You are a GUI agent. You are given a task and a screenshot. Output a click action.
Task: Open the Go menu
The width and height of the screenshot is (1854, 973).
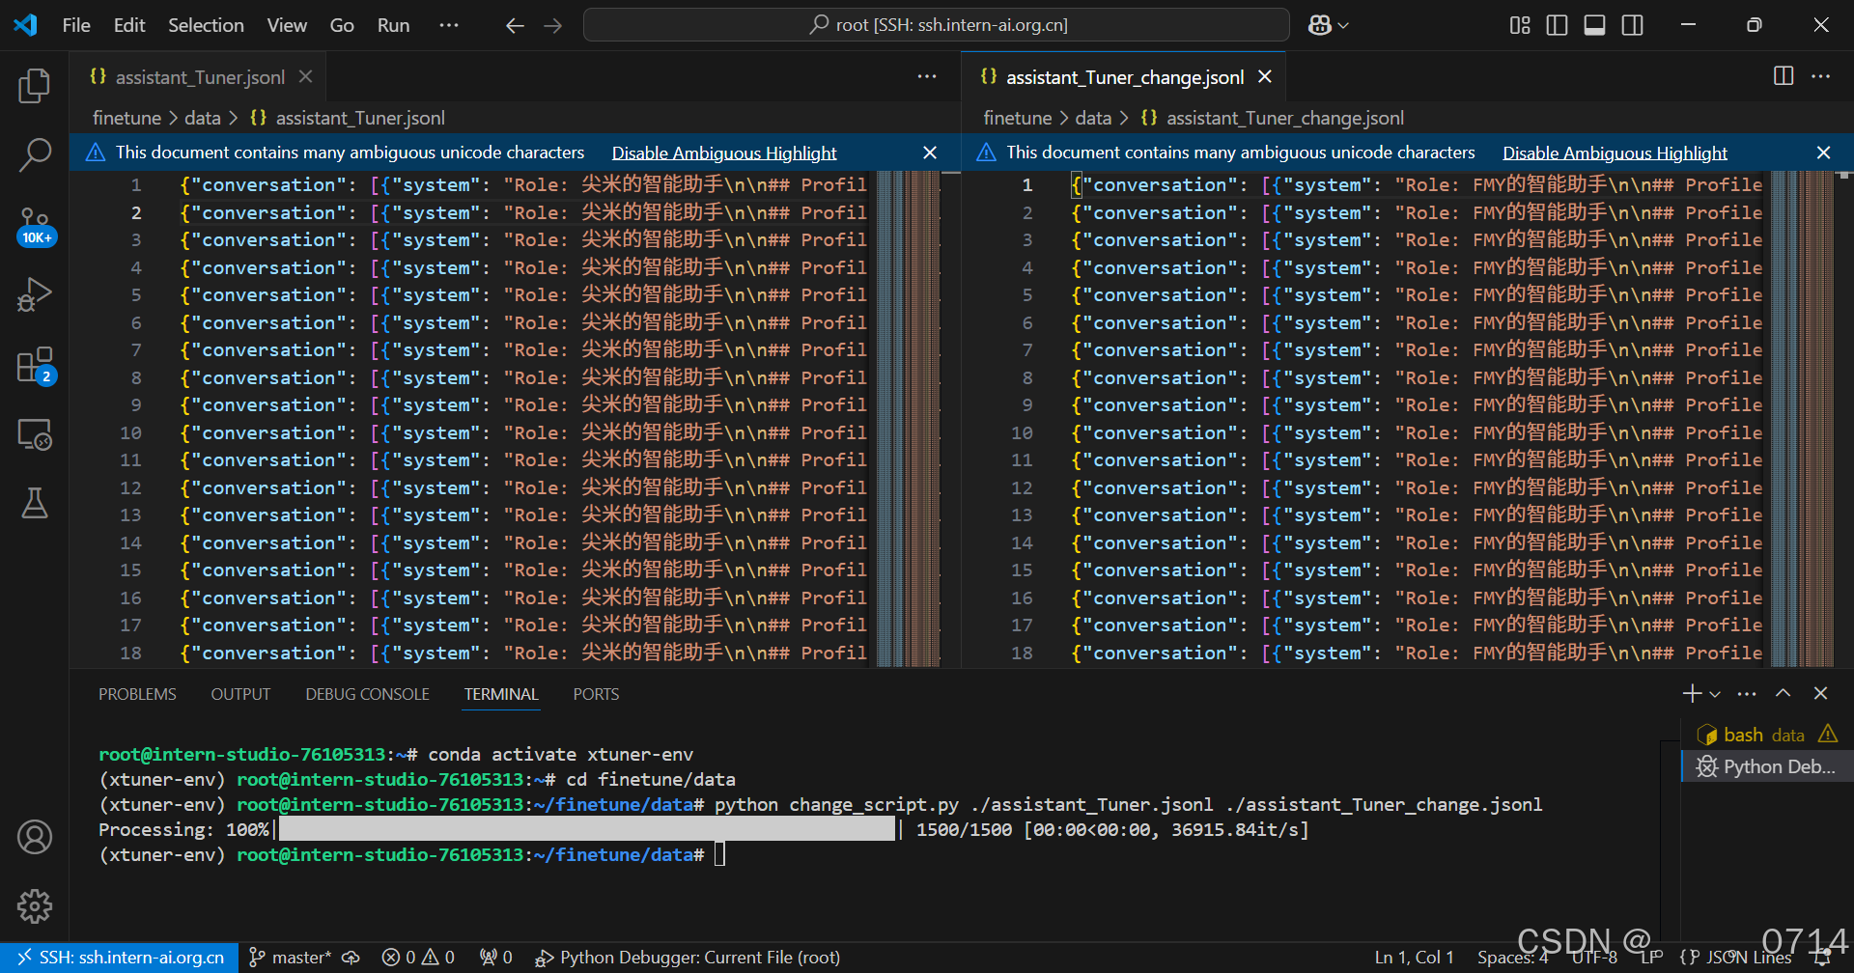click(342, 25)
